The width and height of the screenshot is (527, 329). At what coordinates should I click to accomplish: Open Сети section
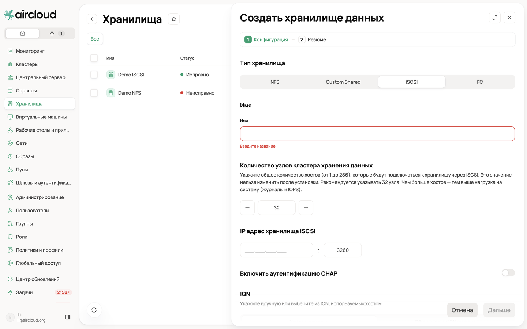click(x=40, y=143)
